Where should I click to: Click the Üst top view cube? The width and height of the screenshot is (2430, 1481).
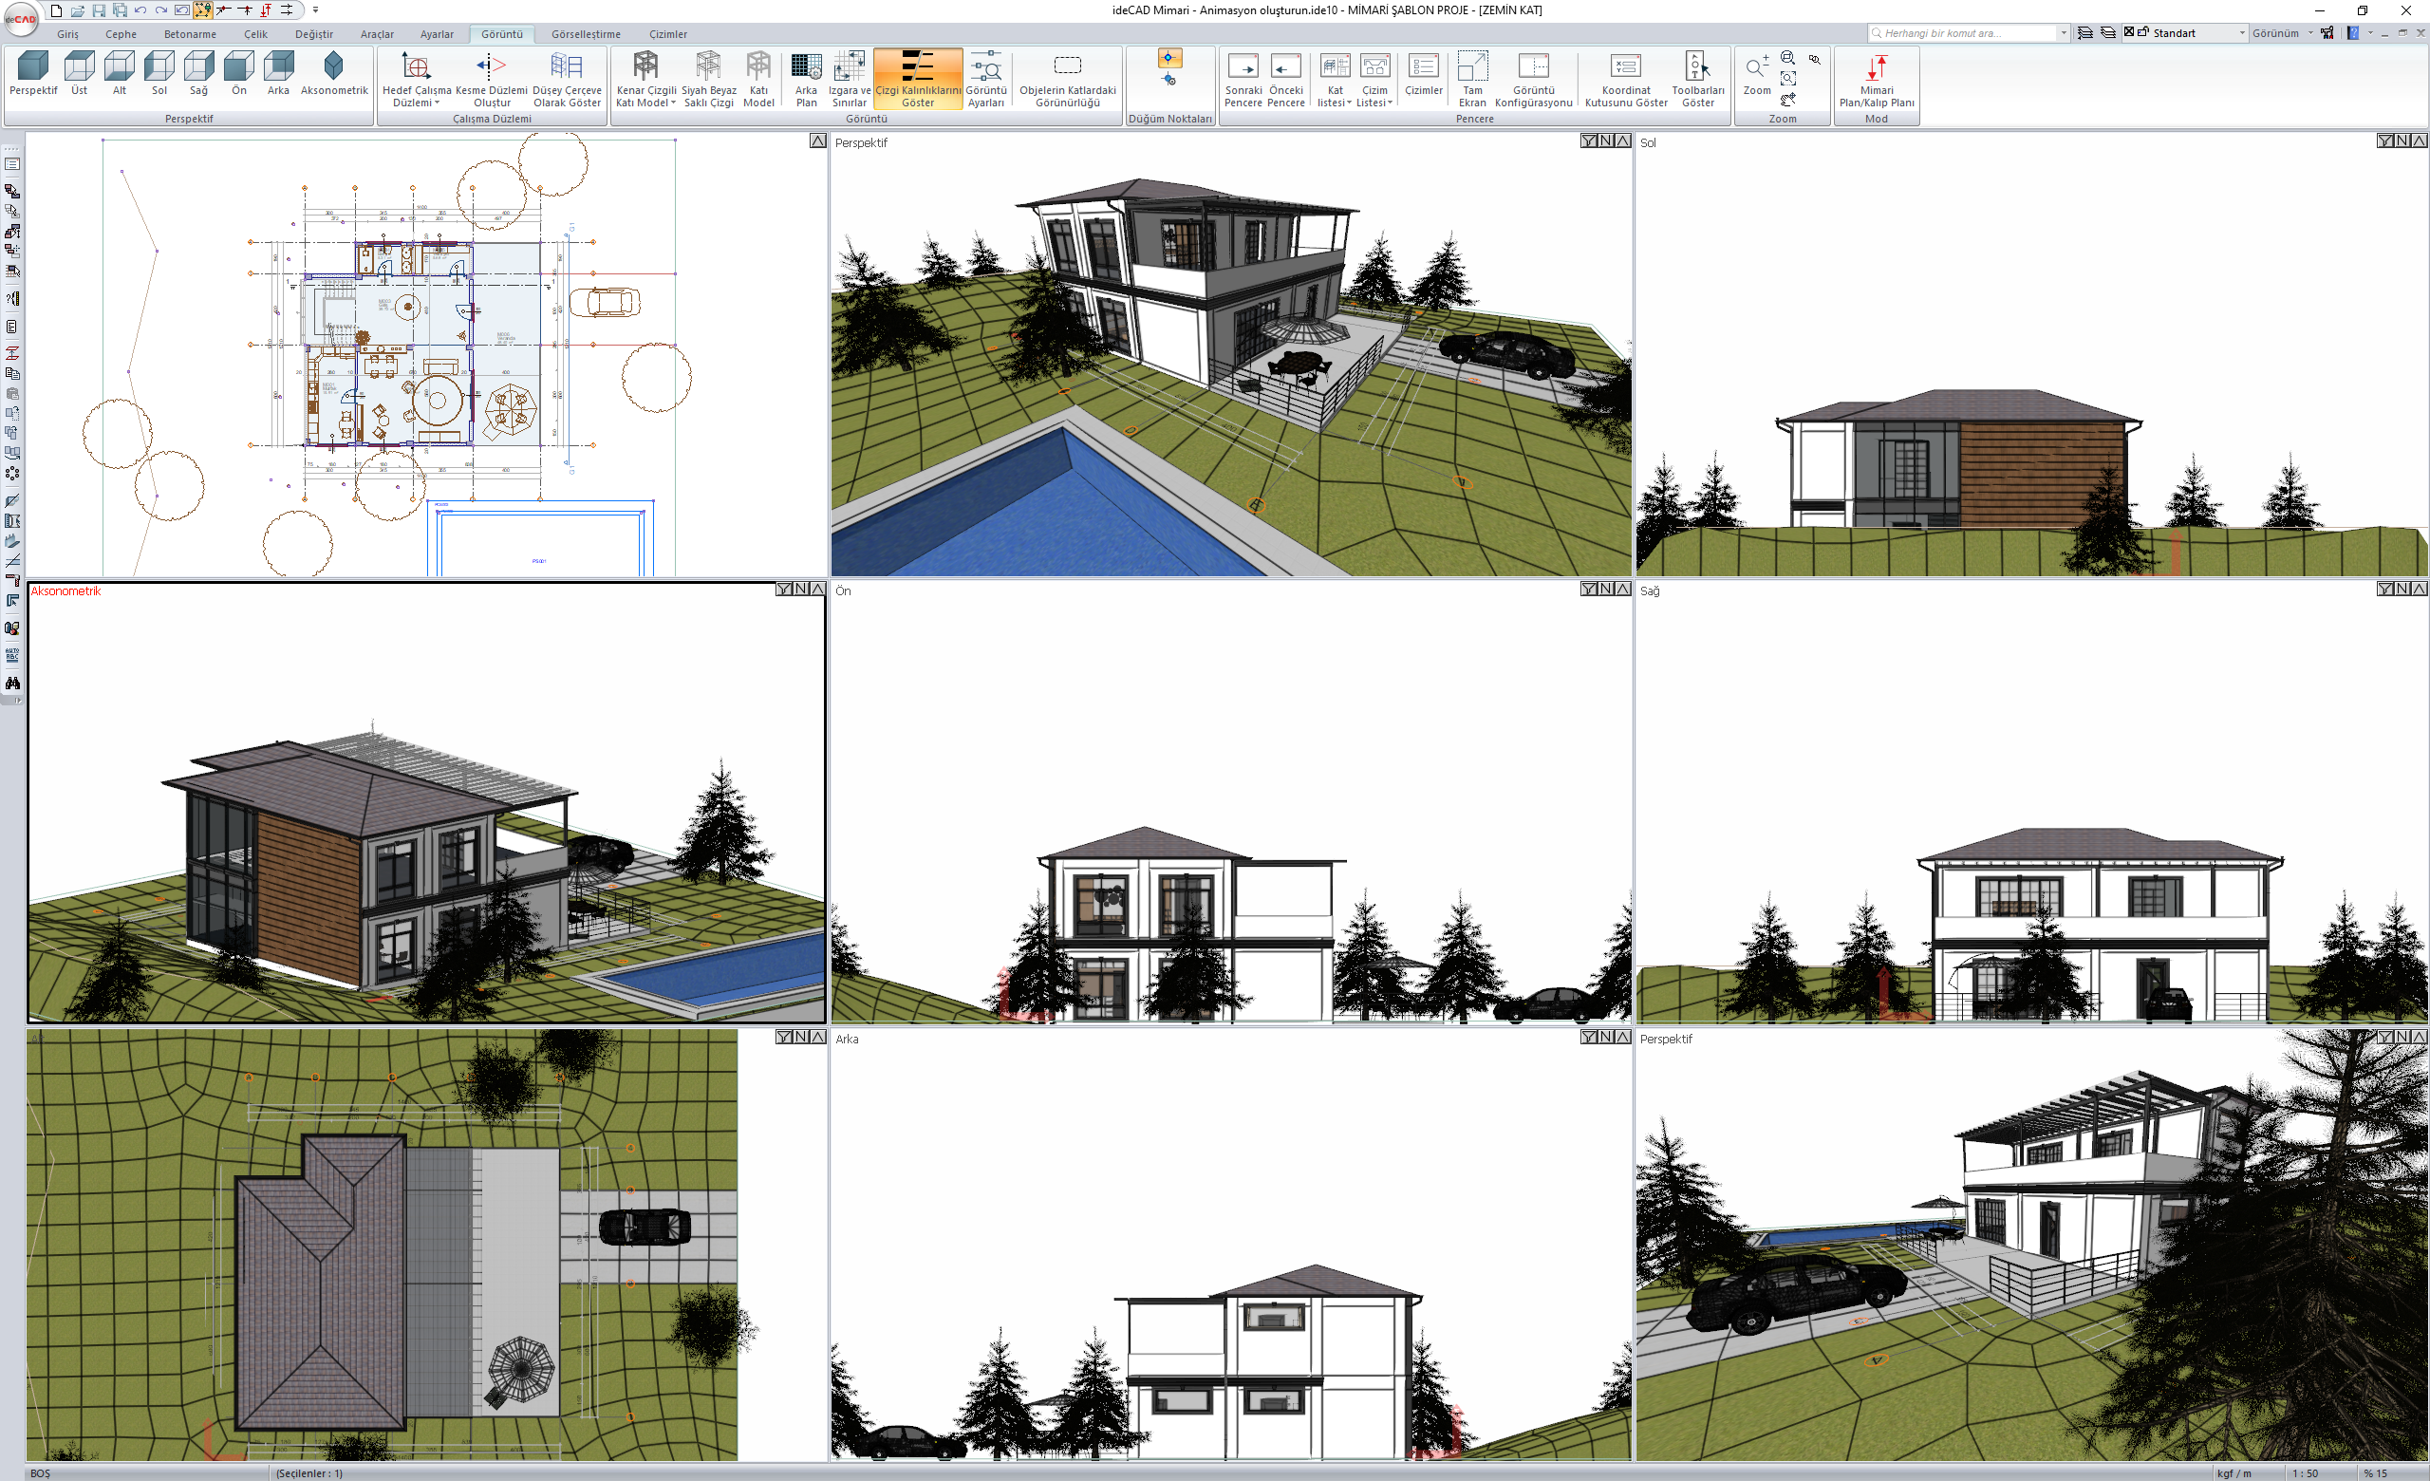79,67
